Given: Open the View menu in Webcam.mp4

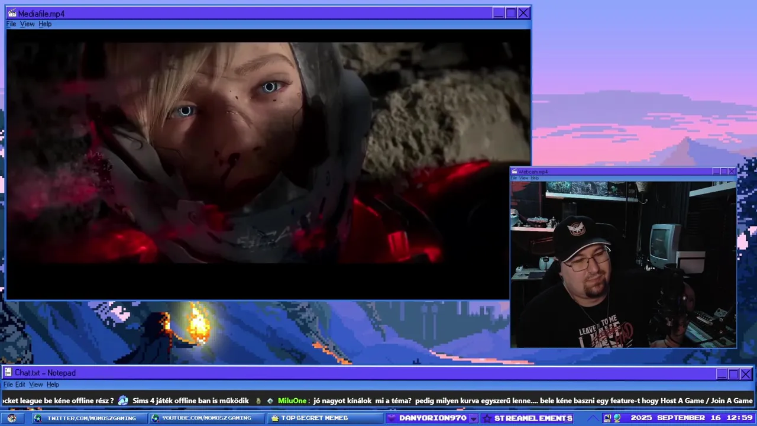Looking at the screenshot, I should tap(523, 178).
